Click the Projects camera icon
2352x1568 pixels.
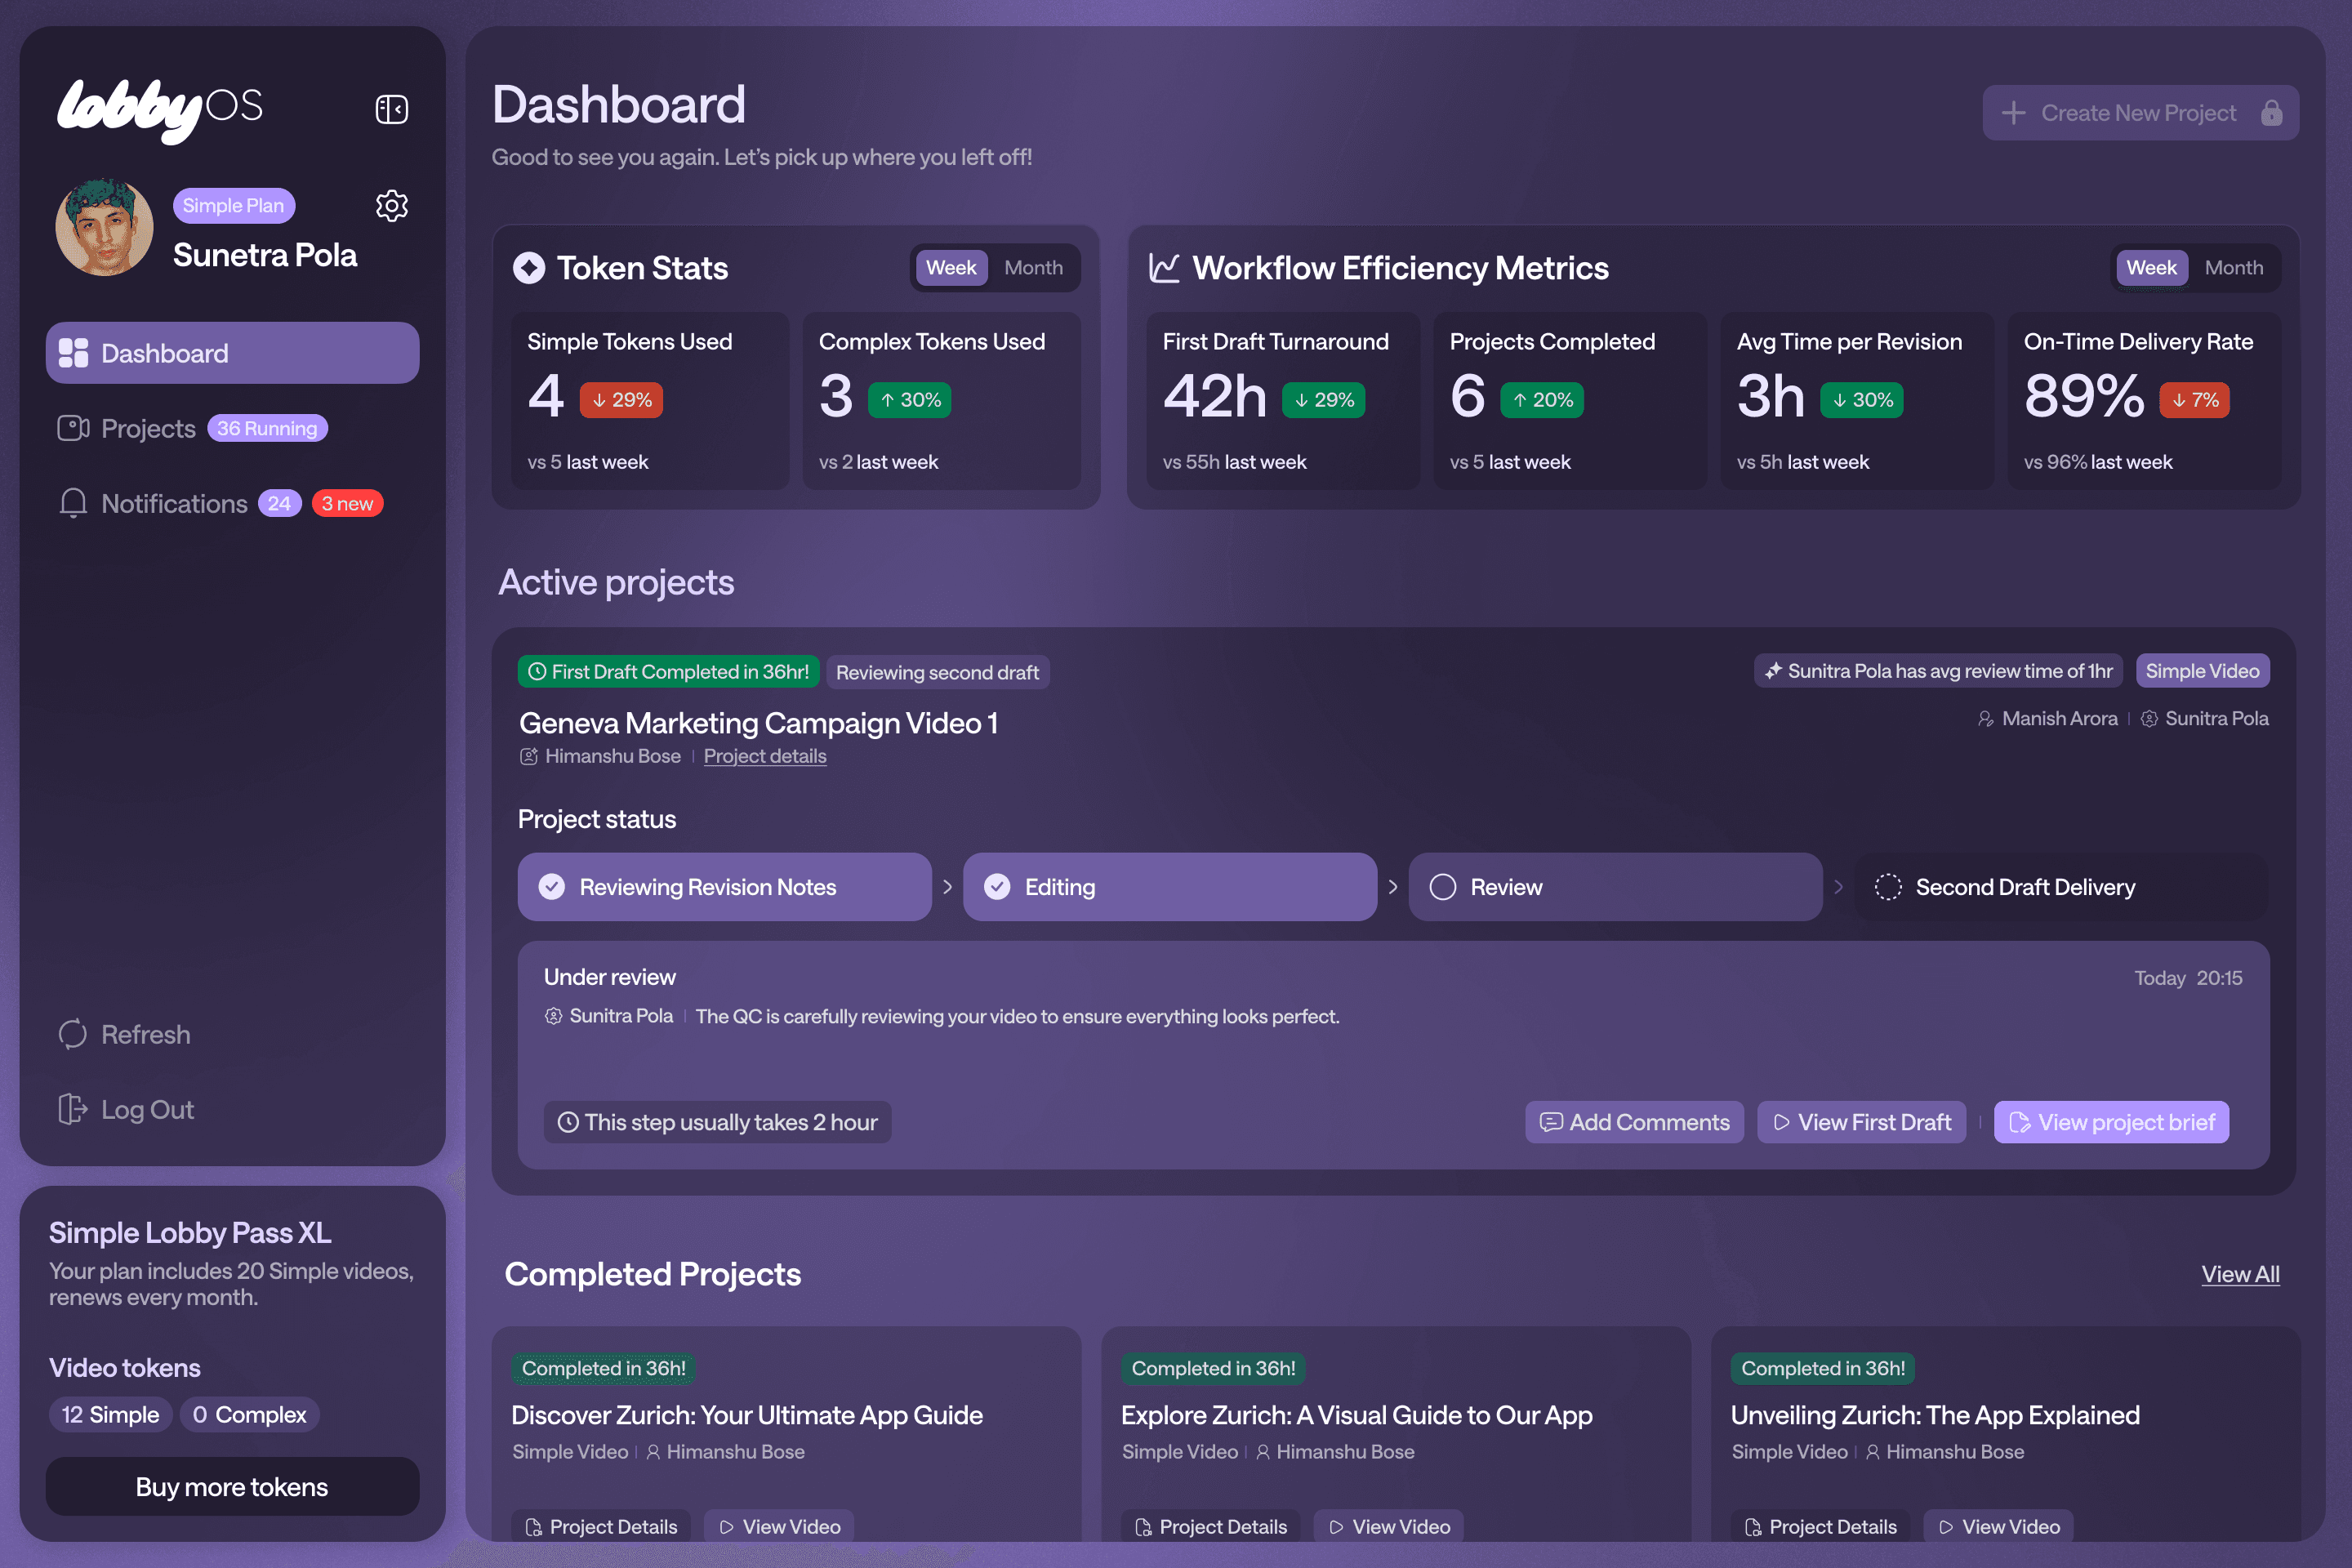[x=73, y=428]
